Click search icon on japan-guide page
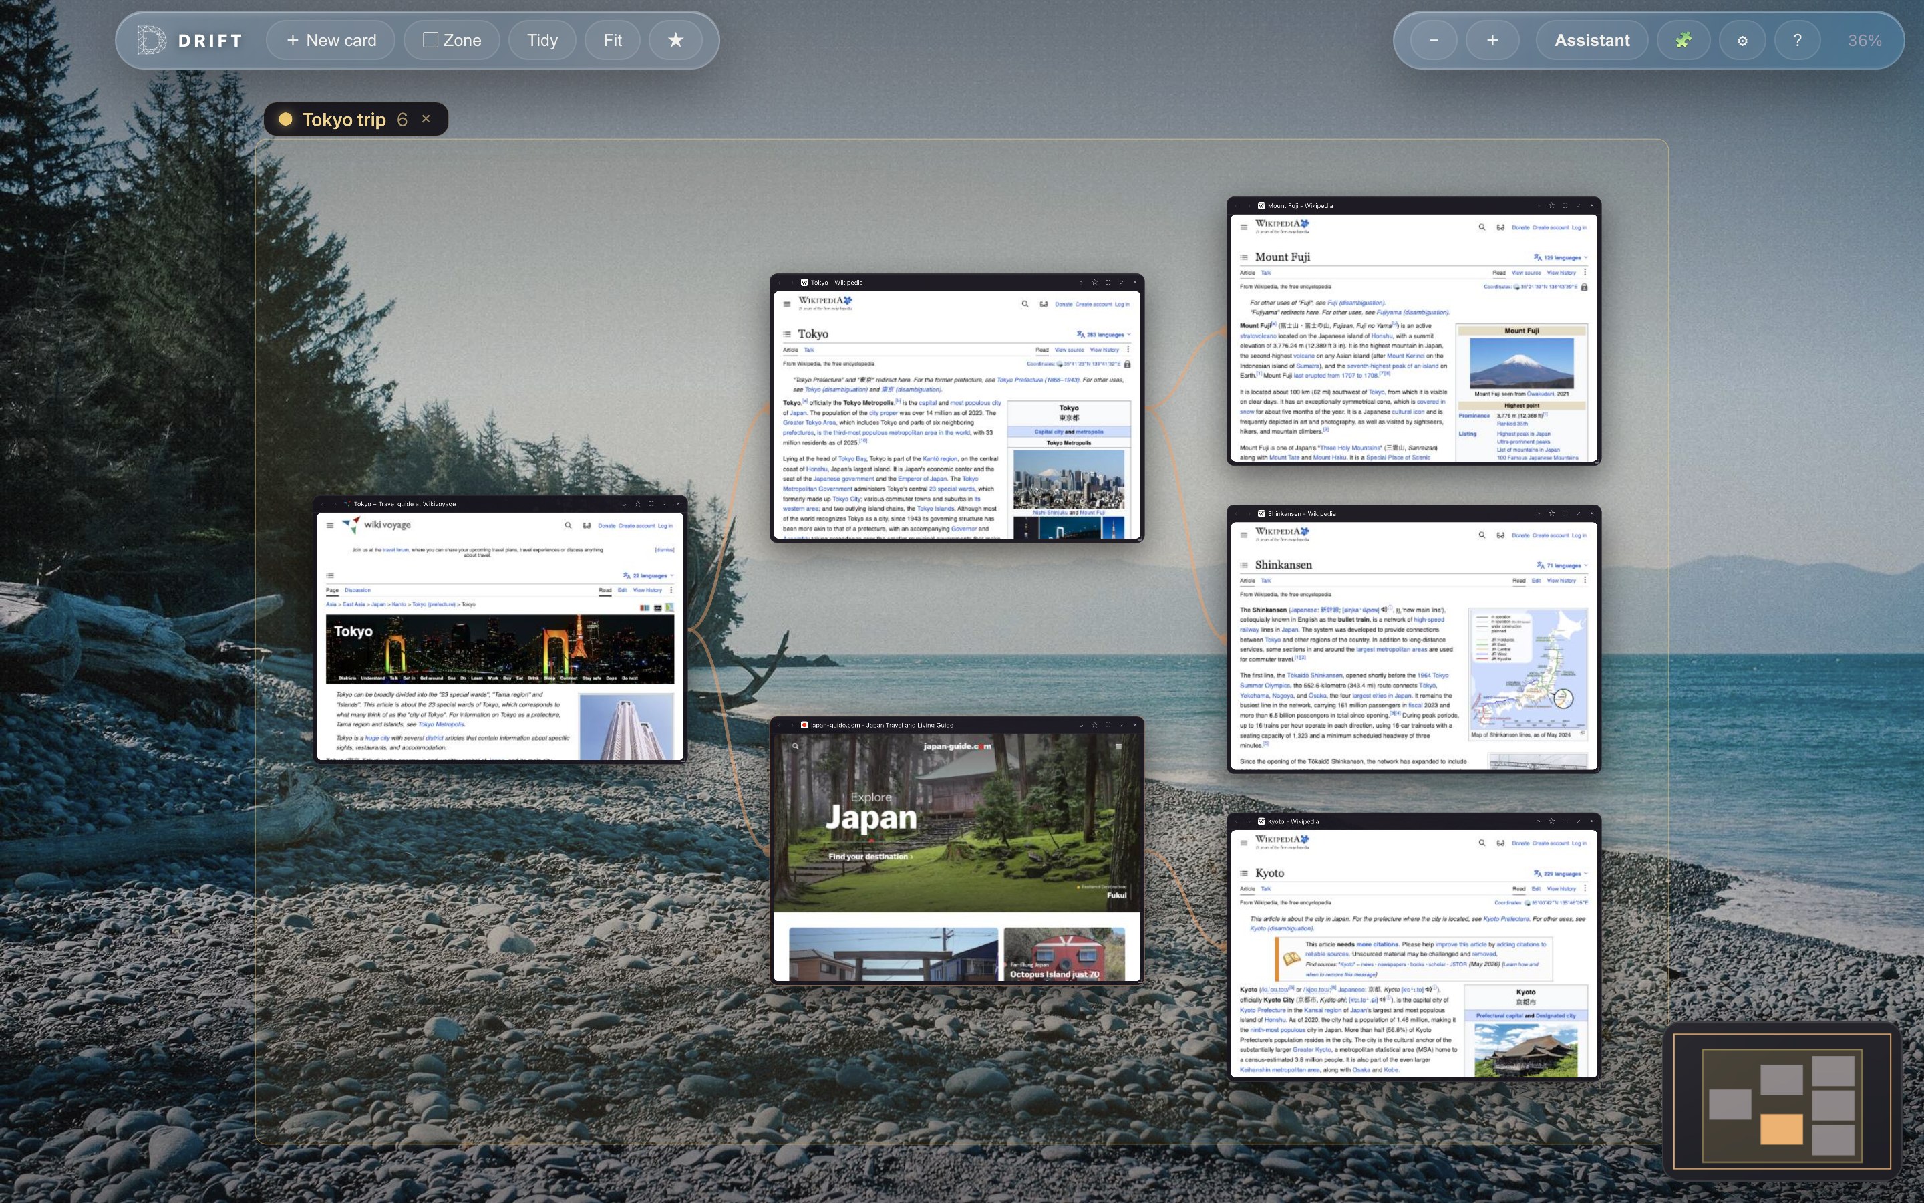 [795, 747]
